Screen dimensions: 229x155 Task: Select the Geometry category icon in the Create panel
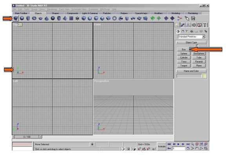pos(178,31)
